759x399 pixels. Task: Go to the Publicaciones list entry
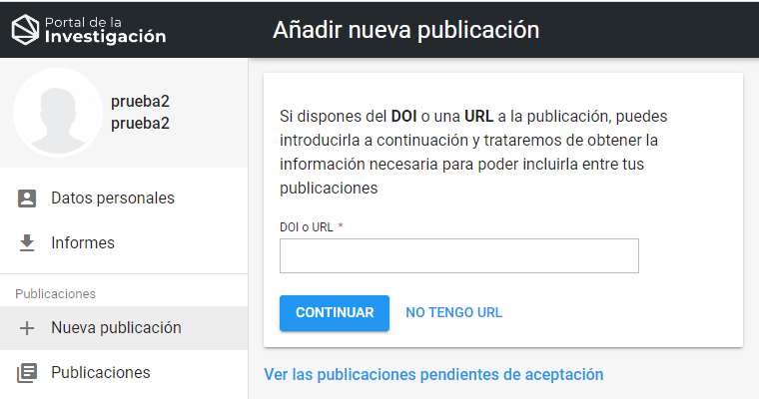[x=101, y=373]
